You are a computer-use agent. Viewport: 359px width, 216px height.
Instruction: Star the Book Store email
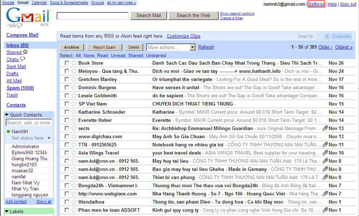(73, 63)
